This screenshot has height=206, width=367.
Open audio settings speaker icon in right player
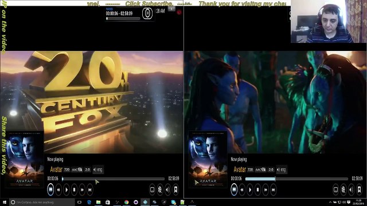pyautogui.click(x=352, y=189)
